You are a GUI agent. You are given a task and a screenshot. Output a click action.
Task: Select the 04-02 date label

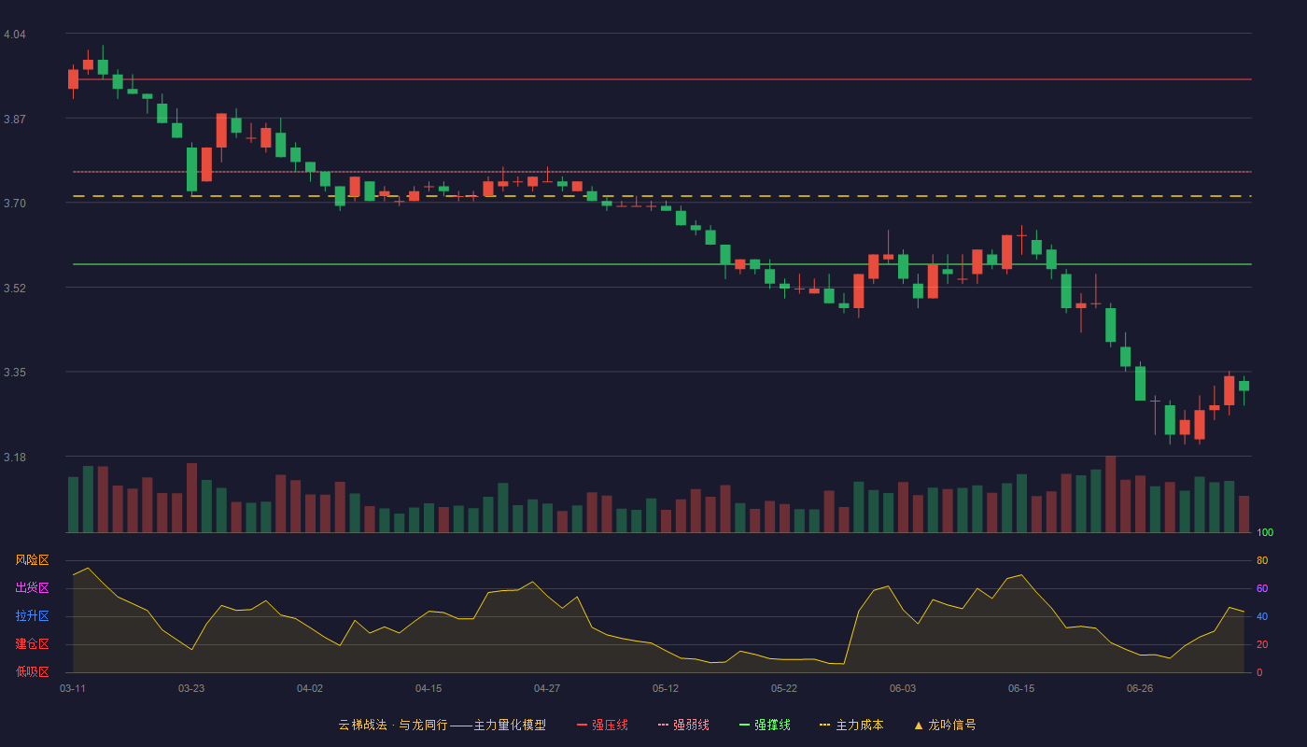[310, 688]
